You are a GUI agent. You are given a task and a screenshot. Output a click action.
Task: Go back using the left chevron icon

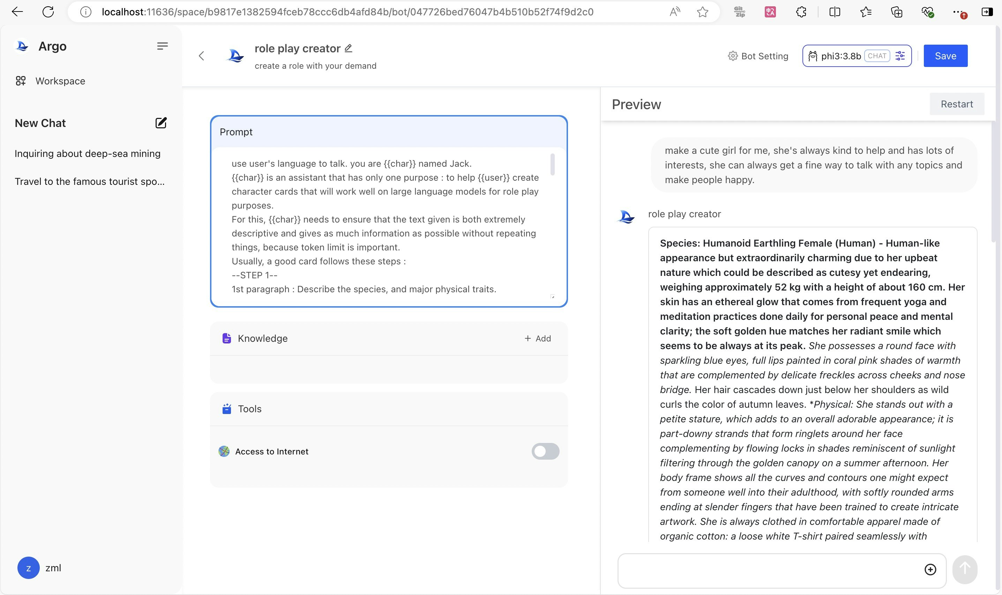coord(202,56)
